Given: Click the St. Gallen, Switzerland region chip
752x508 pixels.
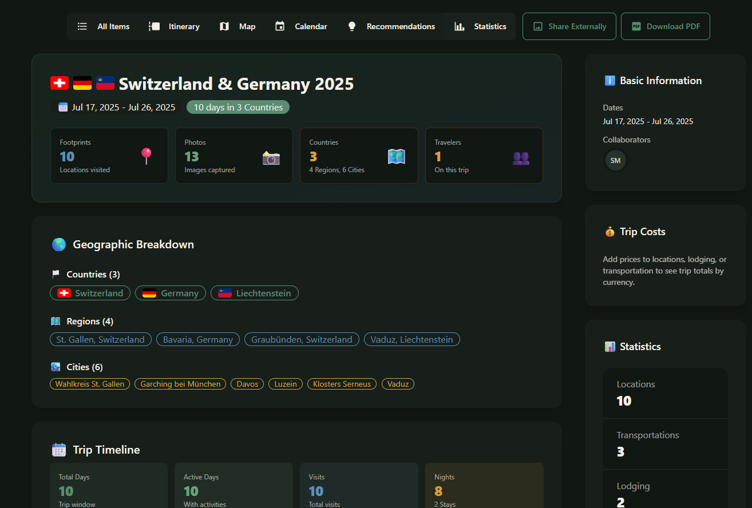Looking at the screenshot, I should pos(101,339).
